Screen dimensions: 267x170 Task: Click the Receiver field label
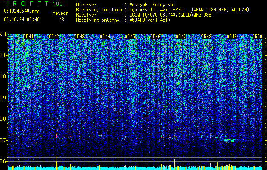point(86,15)
